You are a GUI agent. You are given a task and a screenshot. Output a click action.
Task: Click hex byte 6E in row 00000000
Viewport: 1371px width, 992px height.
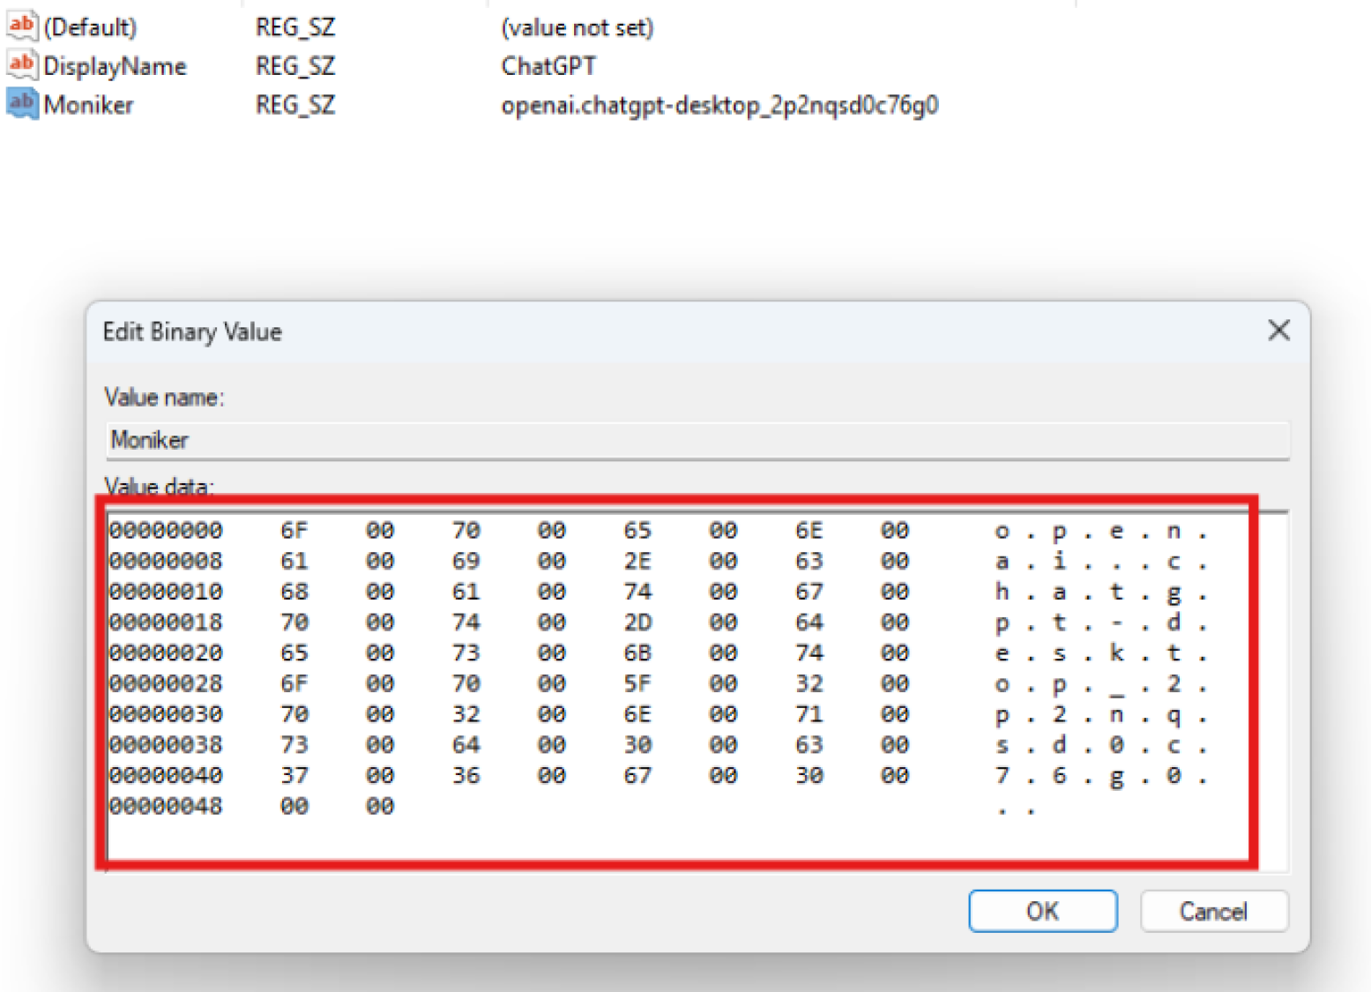tap(809, 530)
